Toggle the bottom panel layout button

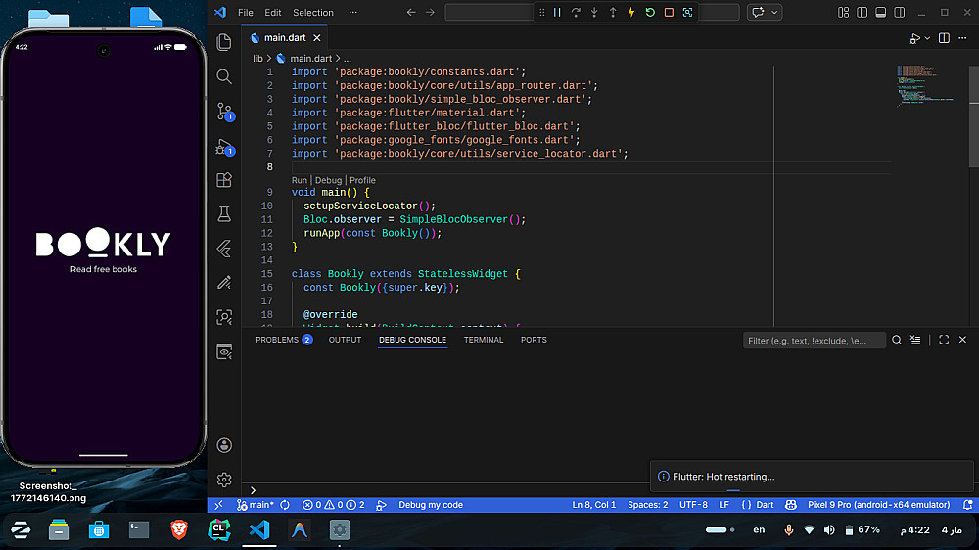pyautogui.click(x=881, y=13)
